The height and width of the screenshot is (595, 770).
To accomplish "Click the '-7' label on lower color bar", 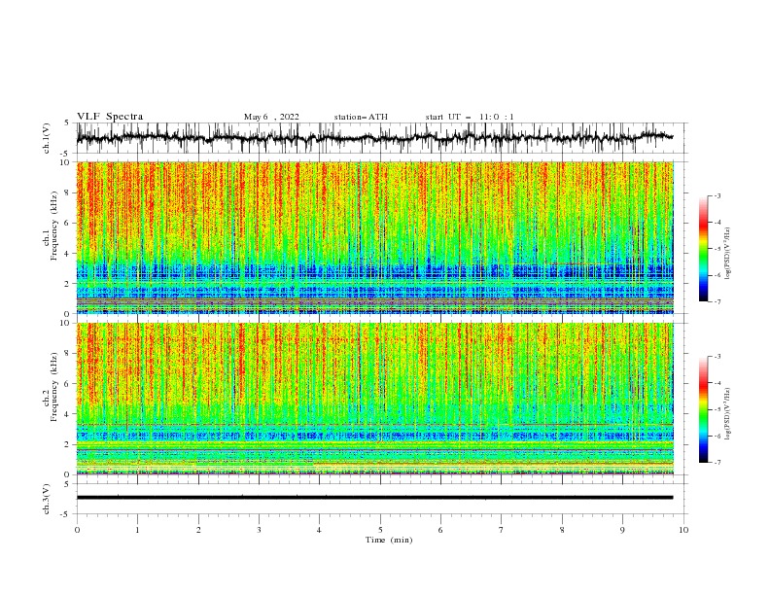I will coord(717,463).
